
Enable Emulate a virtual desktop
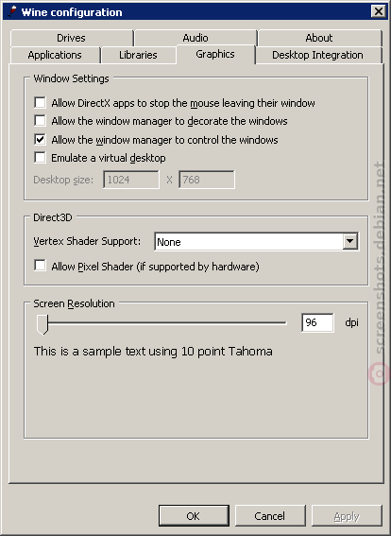click(40, 158)
